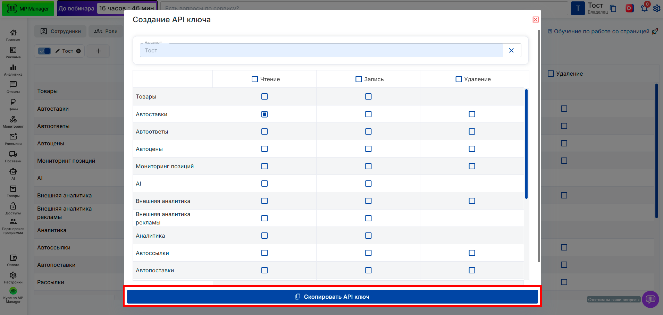This screenshot has height=315, width=663.
Task: Toggle the switch beside Тост key
Action: tap(44, 51)
